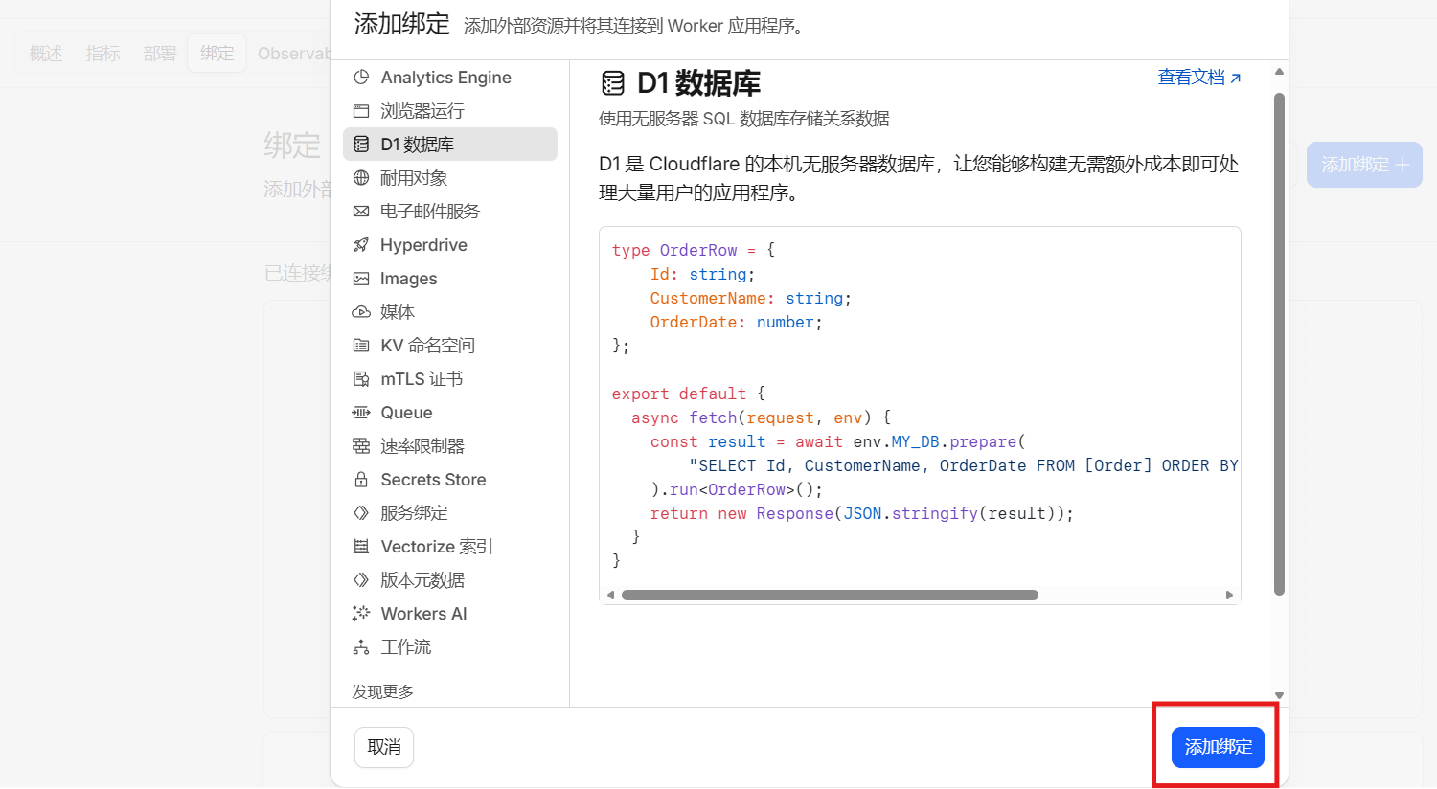
Task: Click the horizontal scrollbar thumb under code sample
Action: [830, 595]
